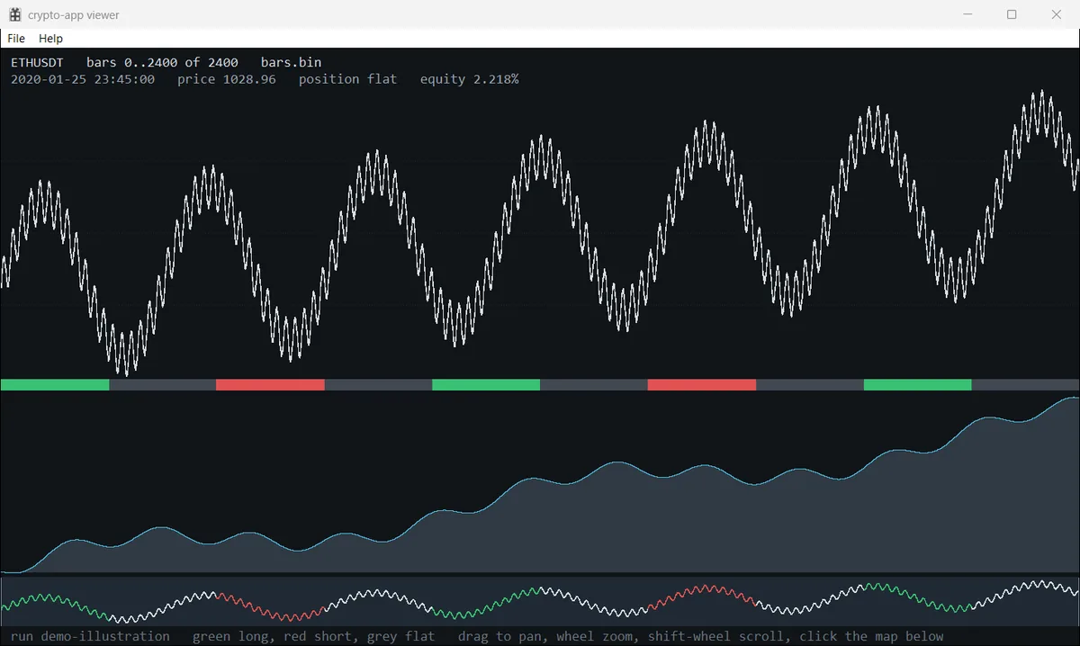Screen dimensions: 1080x646
Task: Click the last grey flat position segment
Action: (x=1026, y=384)
